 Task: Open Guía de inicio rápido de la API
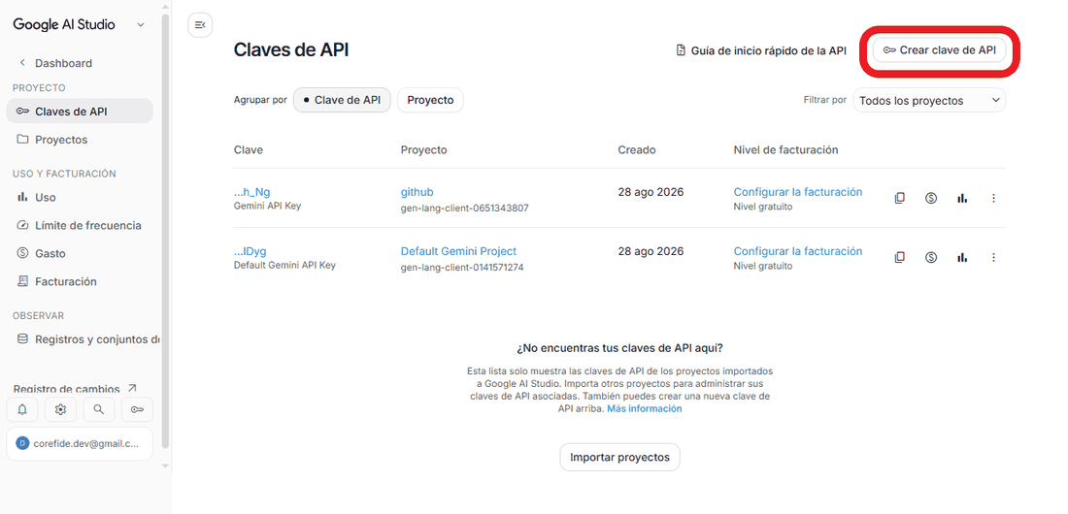761,50
